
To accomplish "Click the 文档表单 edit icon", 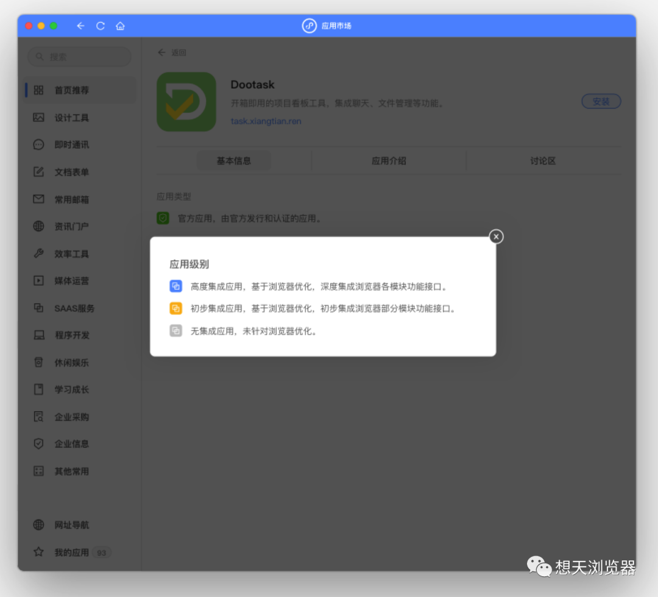I will point(38,172).
